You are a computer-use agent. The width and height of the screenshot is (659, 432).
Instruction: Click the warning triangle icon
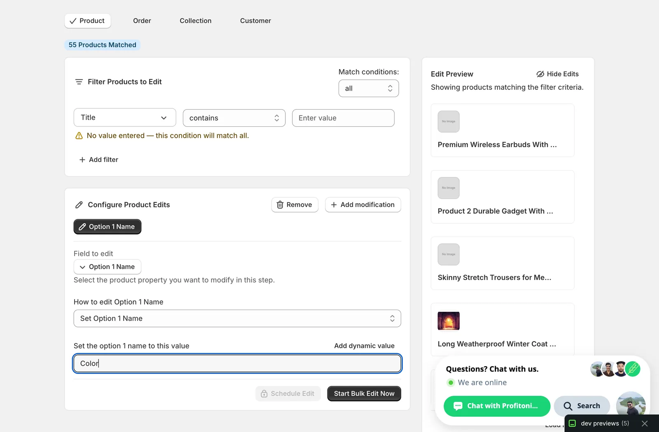[79, 136]
